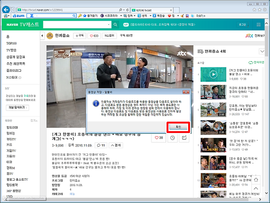Select 게임TV theme in sidebar
The height and width of the screenshot is (203, 270).
tap(11, 151)
